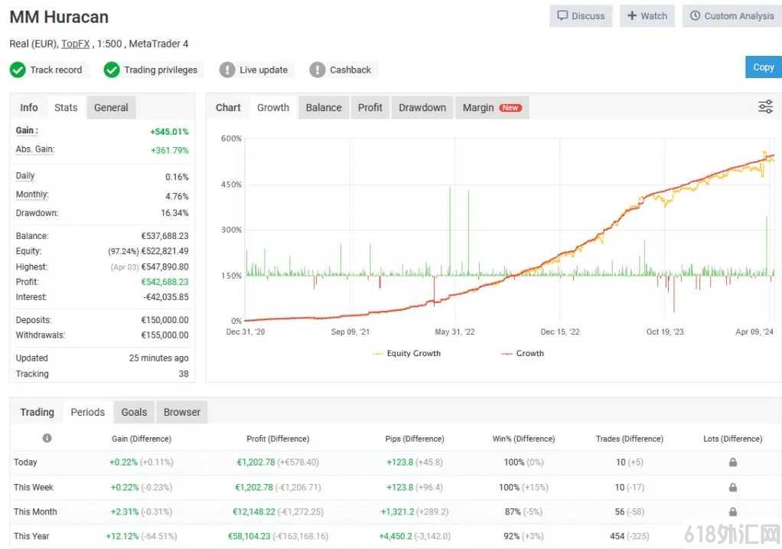Click the Trading privileges green checkmark icon

point(112,70)
